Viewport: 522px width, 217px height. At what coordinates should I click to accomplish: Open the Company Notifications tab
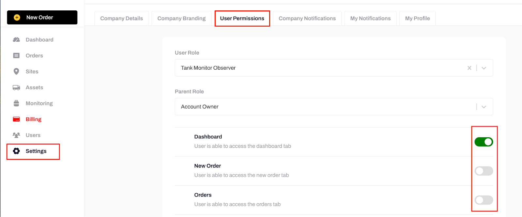[307, 18]
